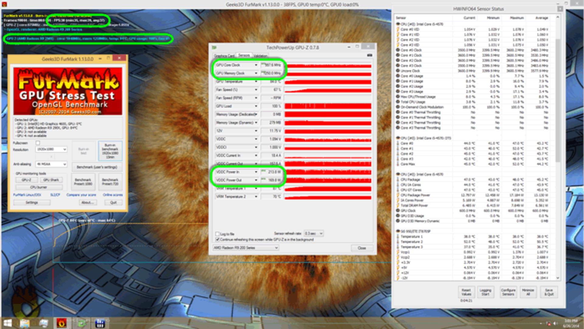Open the SLI/CF link in FurMark
584x329 pixels.
(x=55, y=195)
